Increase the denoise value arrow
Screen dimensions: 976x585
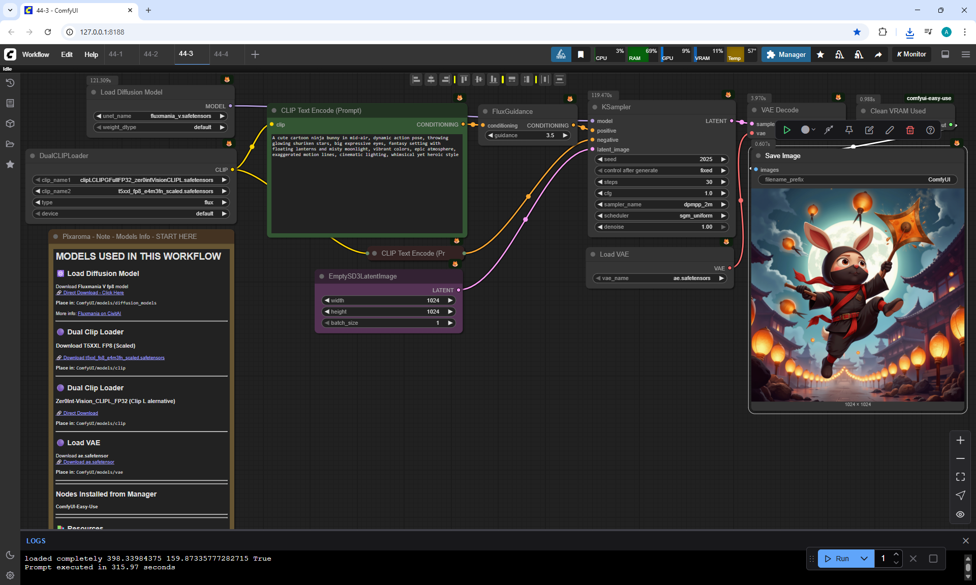[723, 227]
